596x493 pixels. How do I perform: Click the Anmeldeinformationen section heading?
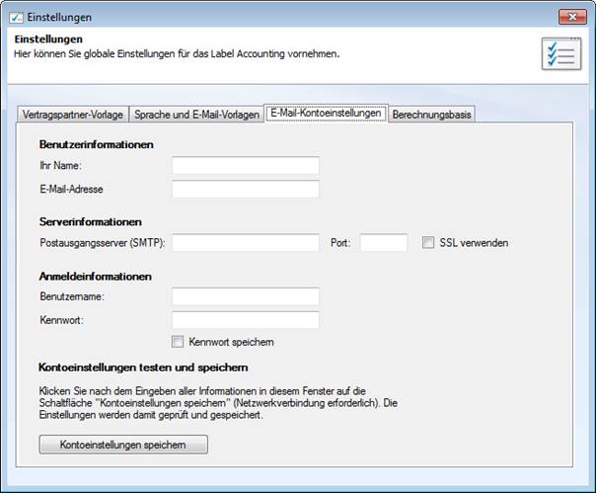tap(96, 277)
